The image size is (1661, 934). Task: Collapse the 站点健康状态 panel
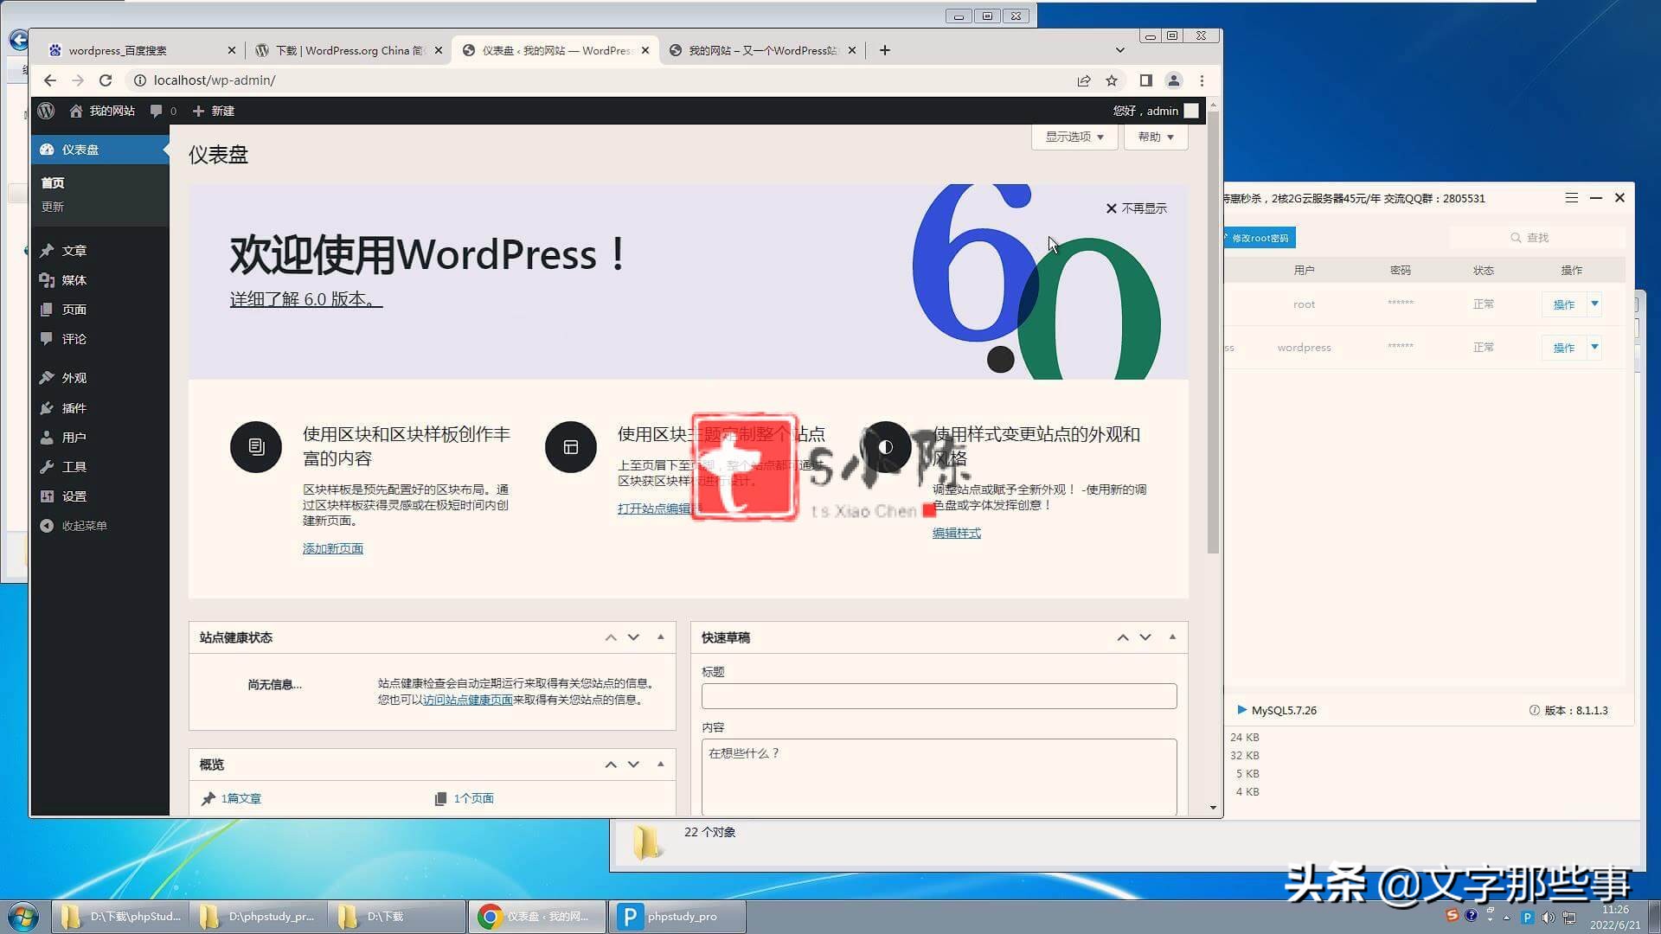coord(660,637)
